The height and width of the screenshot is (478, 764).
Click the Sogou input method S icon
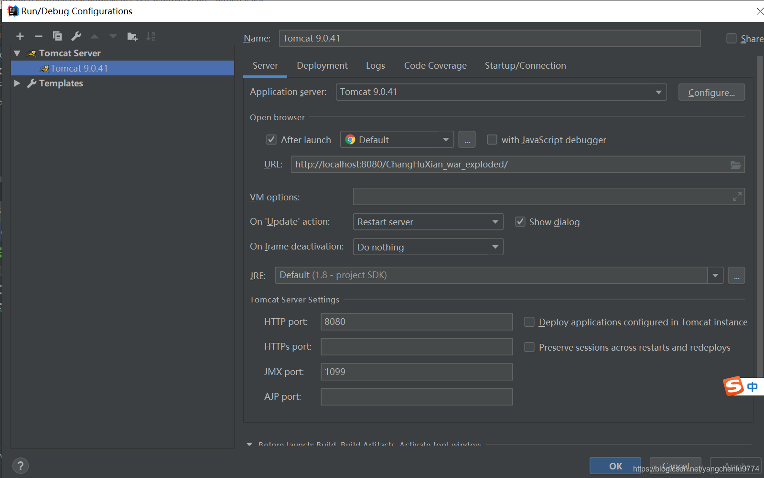733,386
